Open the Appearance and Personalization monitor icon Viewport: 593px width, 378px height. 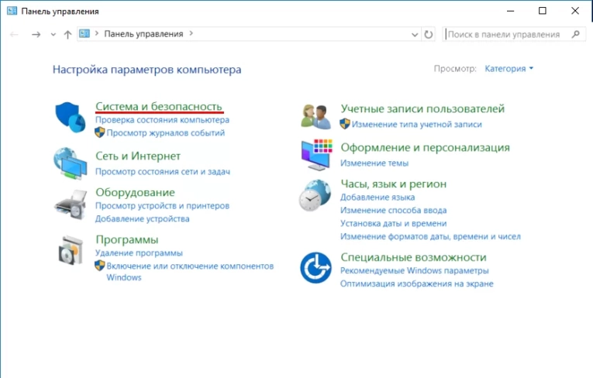[317, 155]
